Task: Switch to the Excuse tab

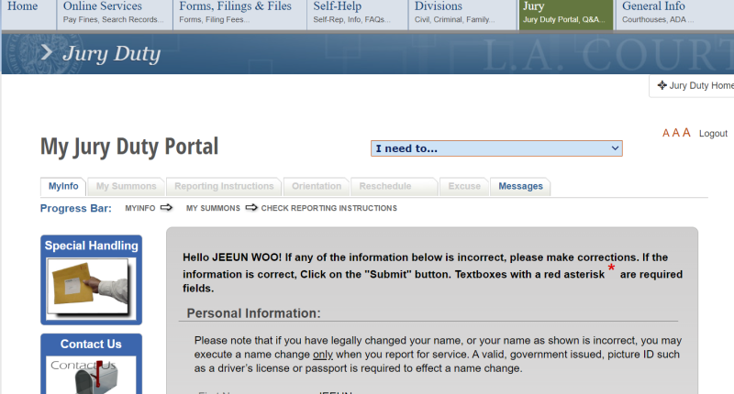Action: pos(464,187)
